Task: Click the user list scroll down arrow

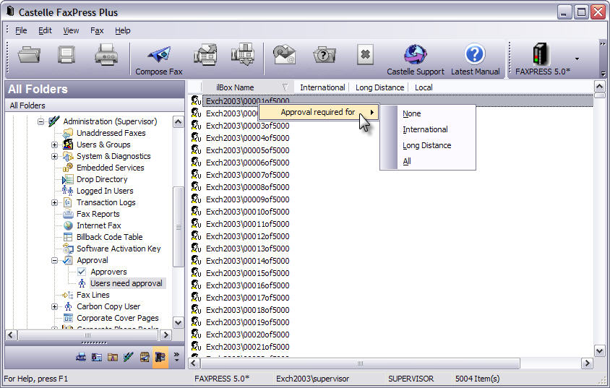Action: click(599, 351)
